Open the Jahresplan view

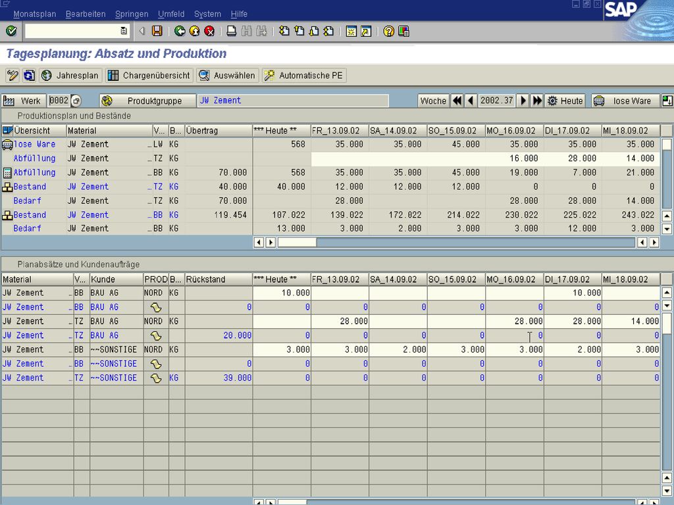(x=70, y=76)
